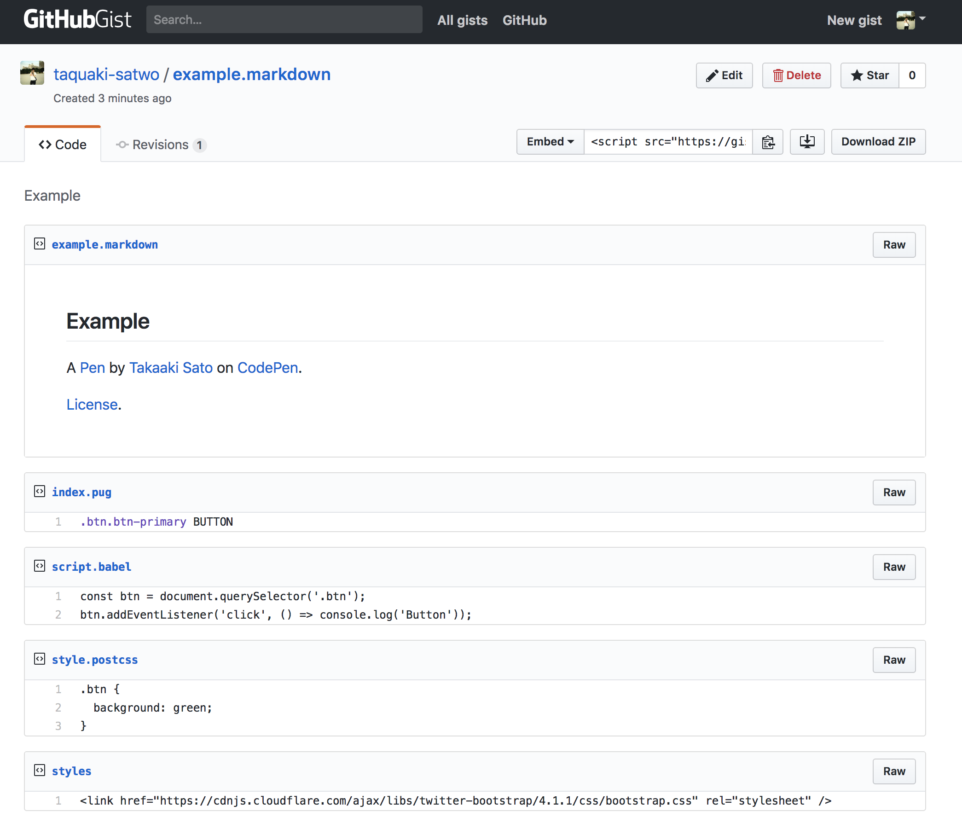Click taquaki-satwo avatar beside gist title
The width and height of the screenshot is (962, 823).
tap(32, 73)
